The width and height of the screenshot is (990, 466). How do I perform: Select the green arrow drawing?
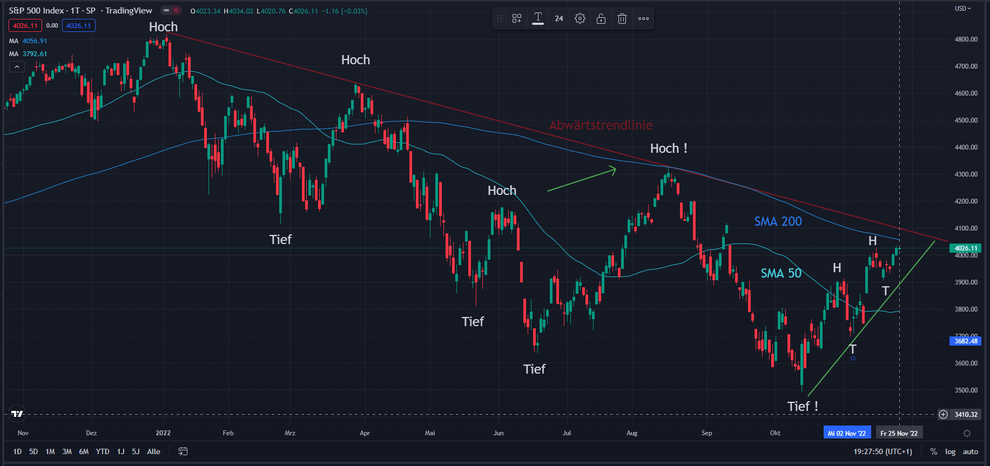click(x=582, y=180)
